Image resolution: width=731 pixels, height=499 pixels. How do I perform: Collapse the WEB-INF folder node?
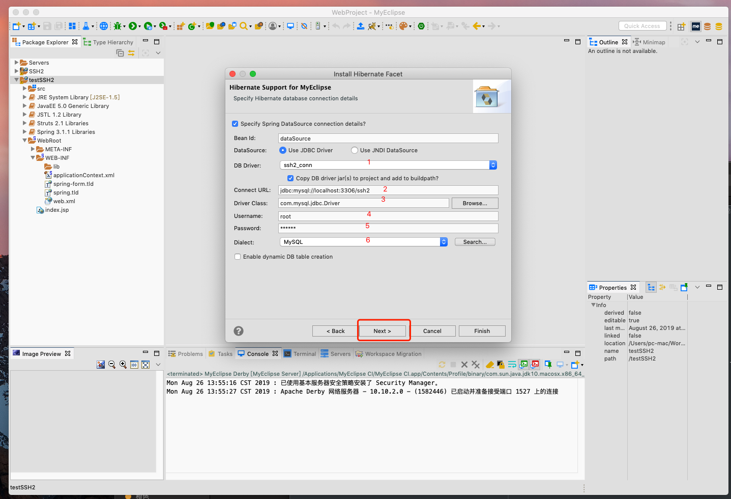point(33,158)
